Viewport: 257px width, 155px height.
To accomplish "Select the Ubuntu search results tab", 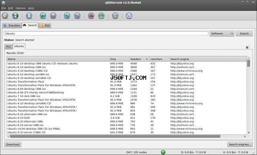I will tap(19, 46).
